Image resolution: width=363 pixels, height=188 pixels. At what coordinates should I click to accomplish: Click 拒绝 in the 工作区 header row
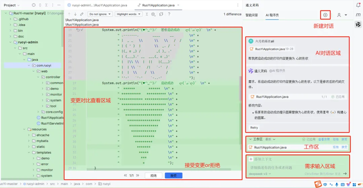336,139
